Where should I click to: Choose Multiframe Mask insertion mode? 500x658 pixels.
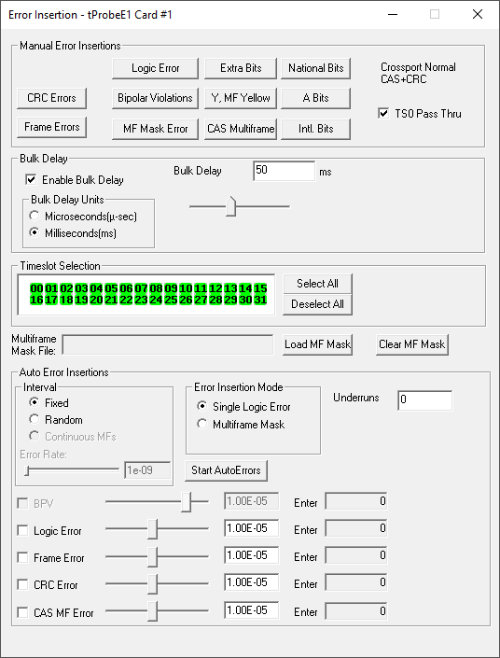point(202,425)
